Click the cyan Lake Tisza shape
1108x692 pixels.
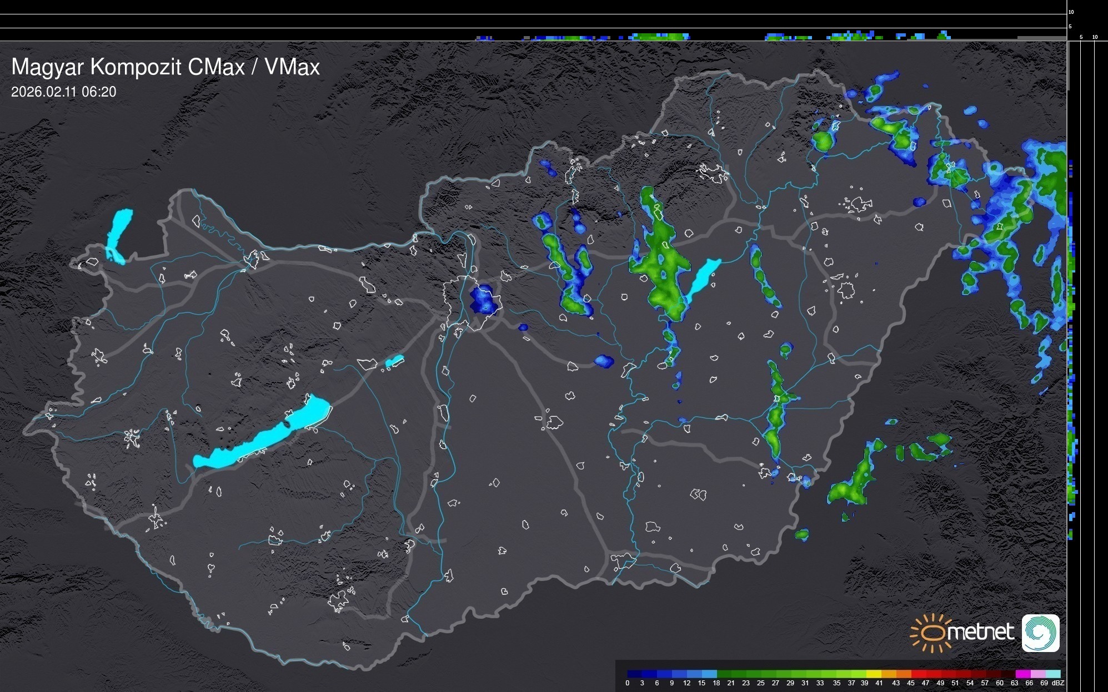(703, 277)
